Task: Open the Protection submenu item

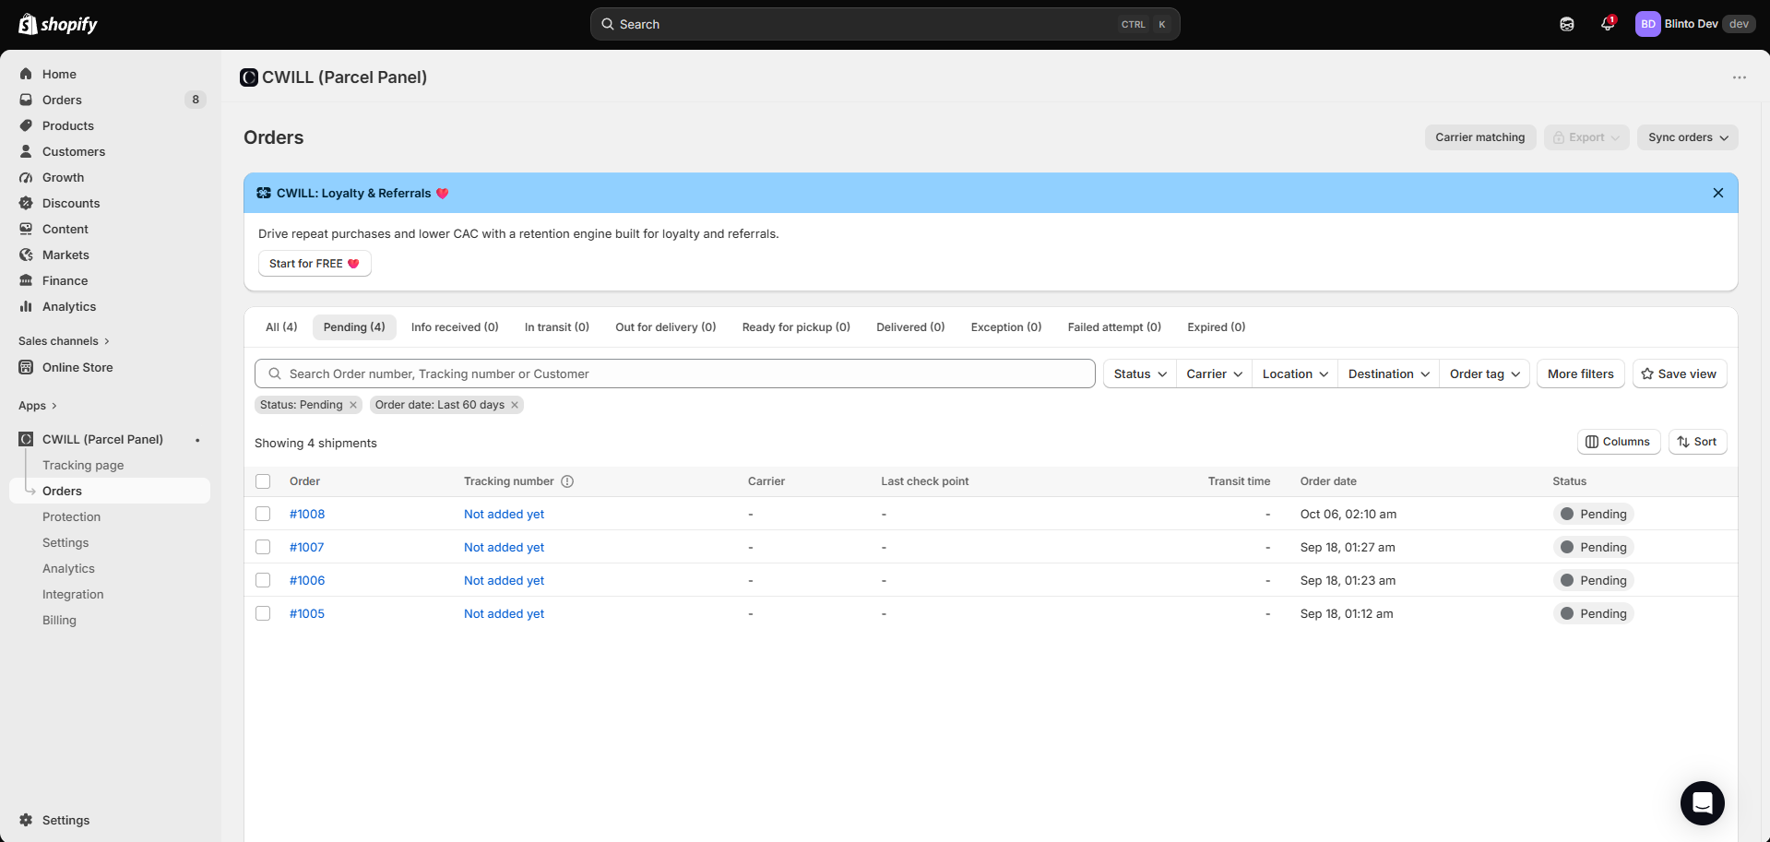Action: (x=71, y=516)
